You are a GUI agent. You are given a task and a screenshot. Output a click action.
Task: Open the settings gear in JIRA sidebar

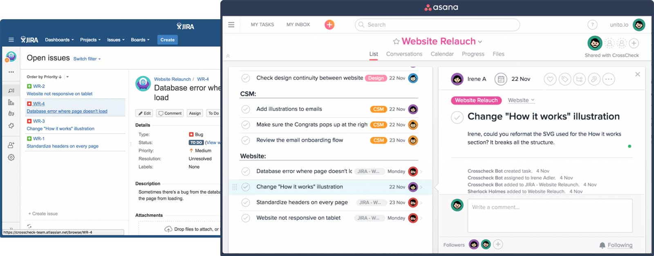(x=11, y=157)
